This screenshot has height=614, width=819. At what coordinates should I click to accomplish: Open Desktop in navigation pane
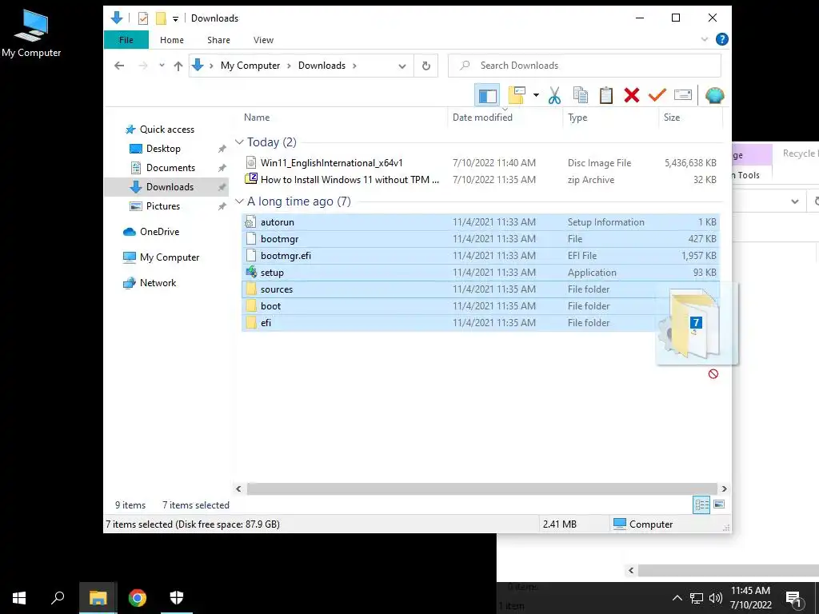point(163,148)
